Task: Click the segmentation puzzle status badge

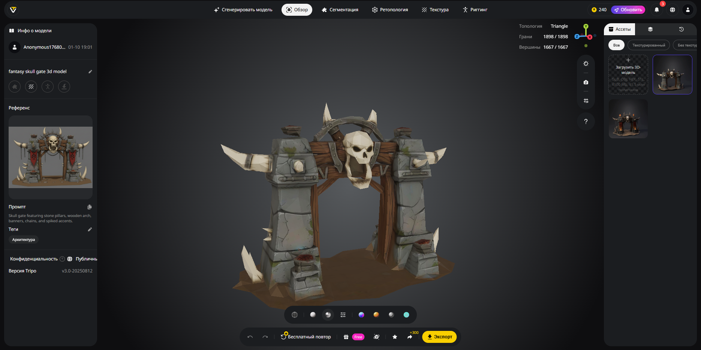Action: point(15,87)
